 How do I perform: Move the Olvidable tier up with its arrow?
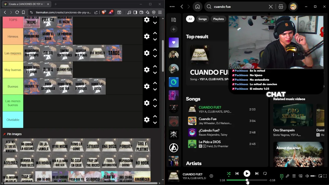[155, 116]
